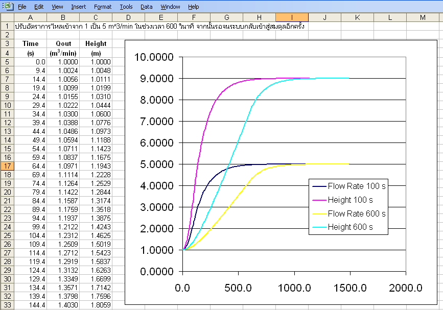Viewport: 443px width, 310px height.
Task: Select row 33 header
Action: (7, 305)
